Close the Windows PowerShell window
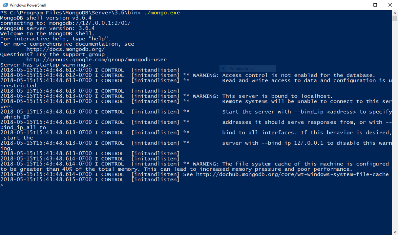This screenshot has width=398, height=235. coord(390,5)
